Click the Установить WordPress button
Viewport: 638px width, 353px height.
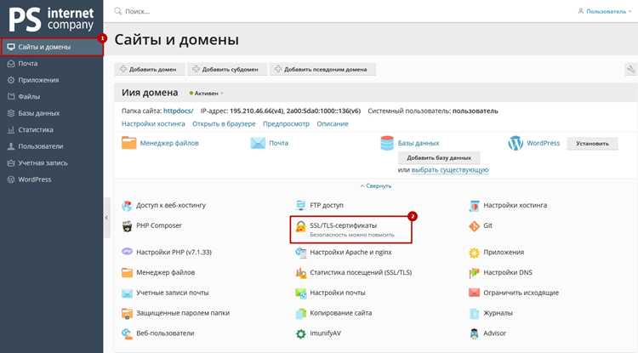pos(592,144)
